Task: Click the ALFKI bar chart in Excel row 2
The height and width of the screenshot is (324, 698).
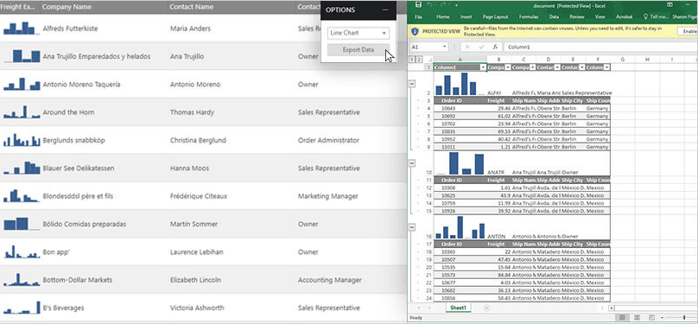Action: [460, 84]
